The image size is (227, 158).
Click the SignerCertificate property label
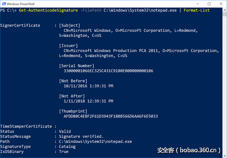(x=20, y=25)
